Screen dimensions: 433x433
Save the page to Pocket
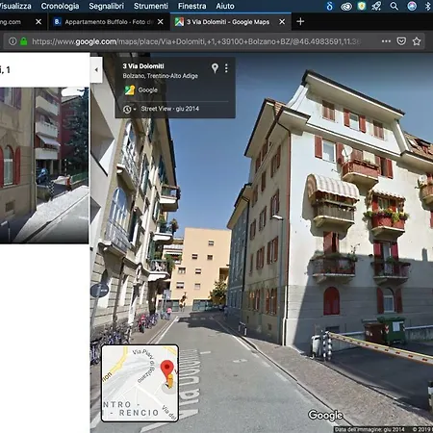(401, 41)
